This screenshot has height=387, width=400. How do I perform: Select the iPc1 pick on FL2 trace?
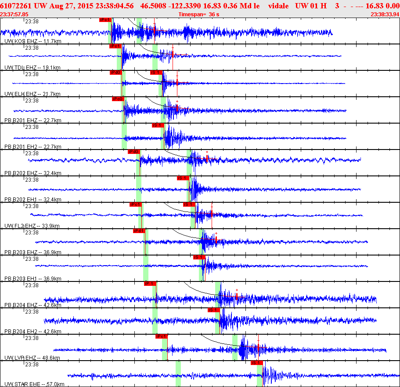136,204
